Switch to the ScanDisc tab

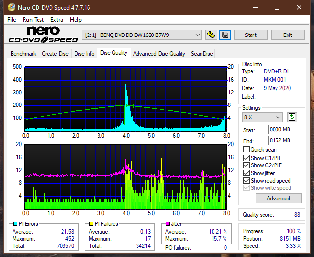[201, 54]
